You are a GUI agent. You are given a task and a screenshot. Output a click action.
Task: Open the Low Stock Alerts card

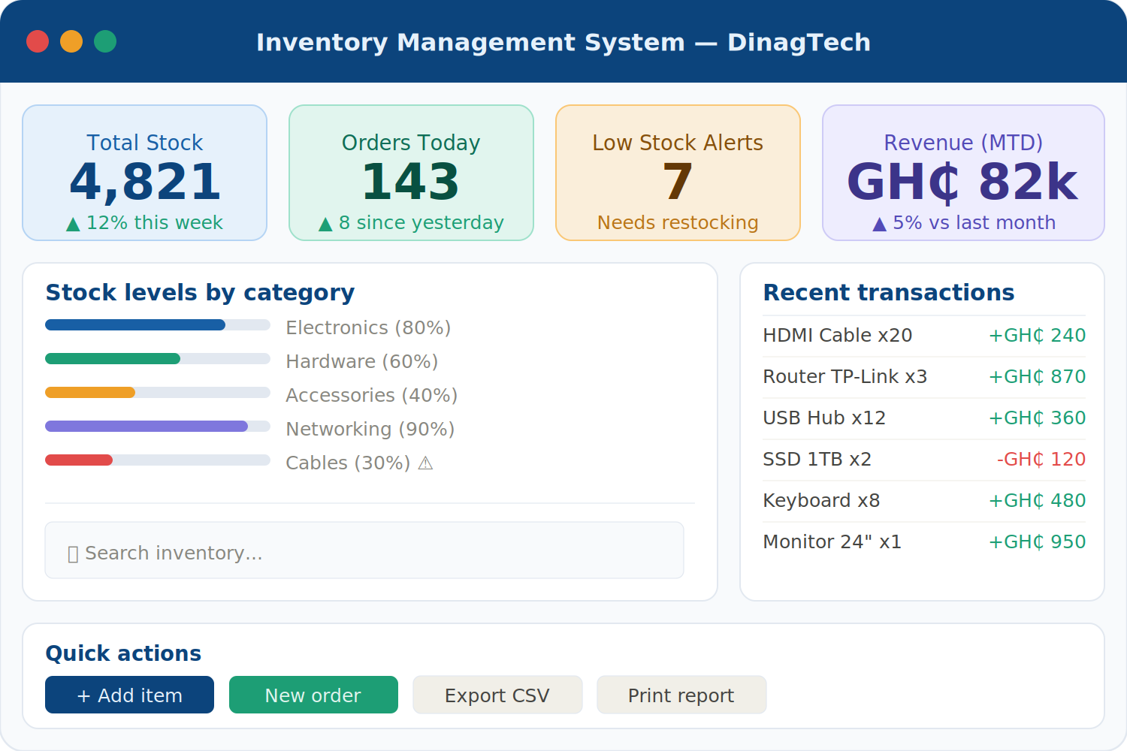[x=678, y=173]
